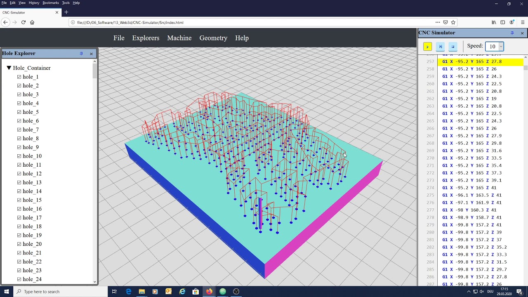
Task: Bookmark this page with star
Action: coord(453,22)
